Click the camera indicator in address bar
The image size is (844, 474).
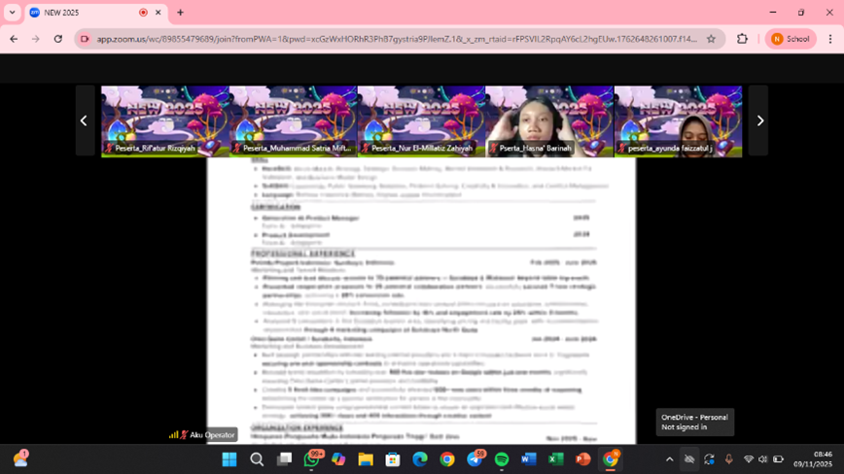85,39
